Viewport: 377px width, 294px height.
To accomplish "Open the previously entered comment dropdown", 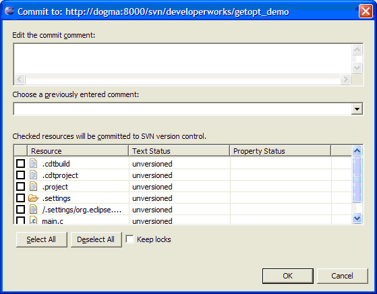I will click(x=357, y=109).
